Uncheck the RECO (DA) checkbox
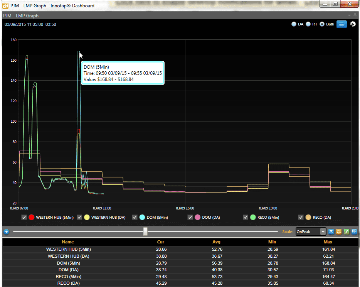The image size is (360, 287). [301, 217]
